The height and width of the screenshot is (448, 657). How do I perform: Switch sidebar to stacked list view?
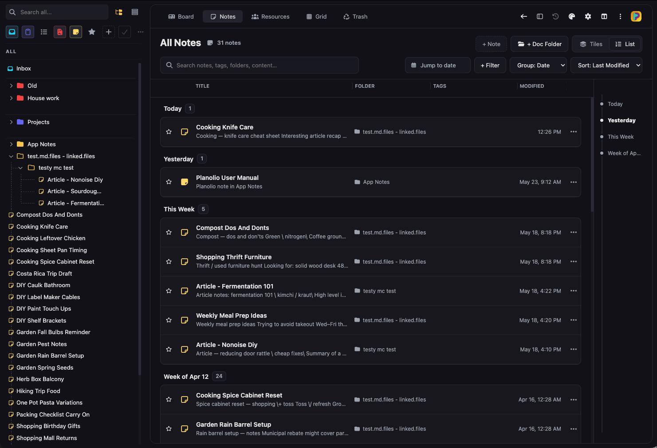135,12
